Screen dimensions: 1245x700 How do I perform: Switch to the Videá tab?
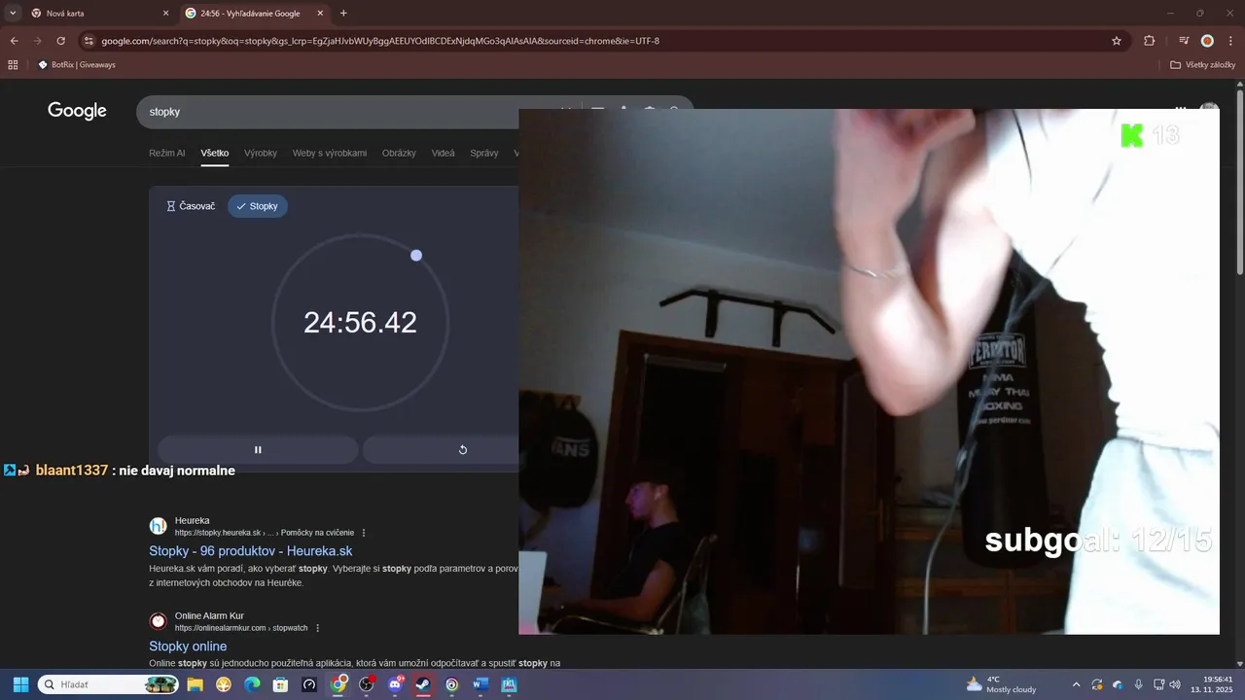click(443, 153)
